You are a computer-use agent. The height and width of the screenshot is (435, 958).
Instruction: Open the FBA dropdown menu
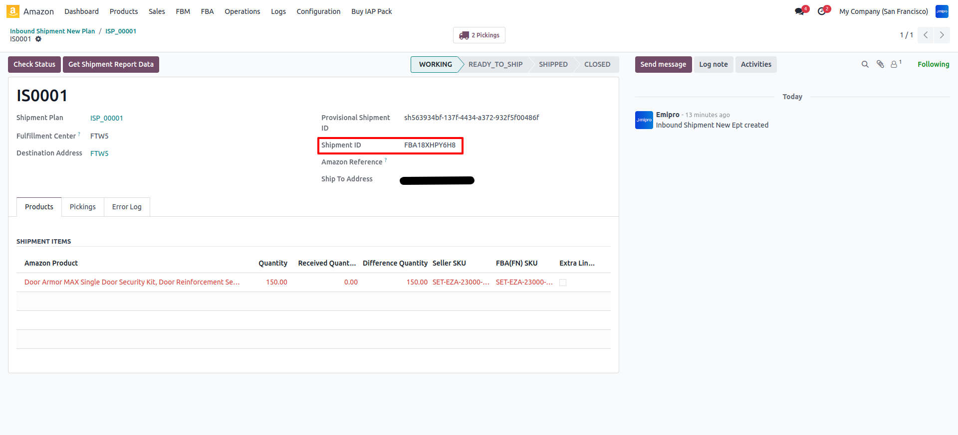207,11
